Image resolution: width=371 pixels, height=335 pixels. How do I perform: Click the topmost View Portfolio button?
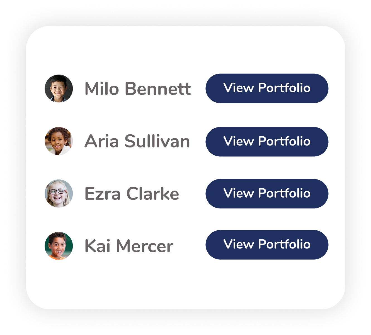click(x=267, y=88)
